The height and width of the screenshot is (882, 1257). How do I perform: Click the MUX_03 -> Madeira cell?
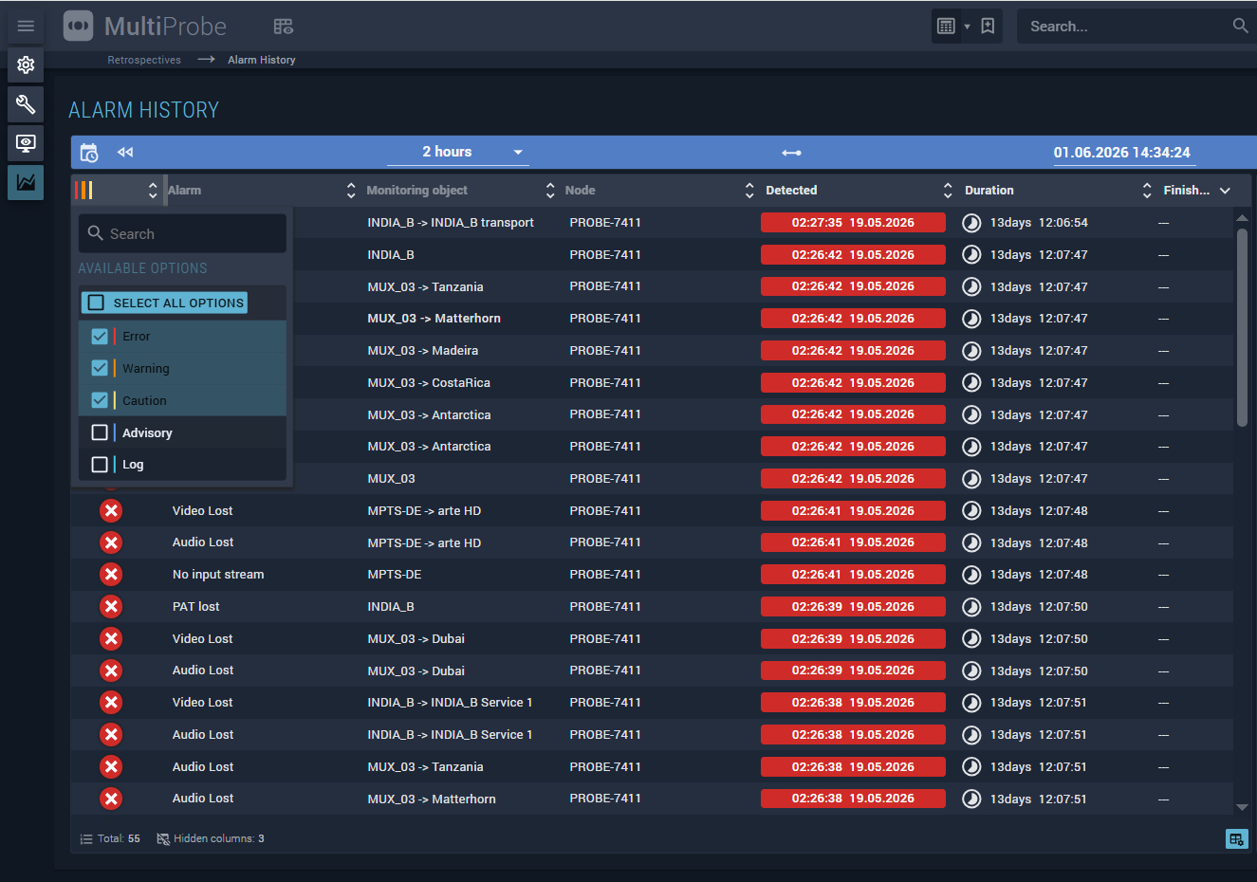[x=423, y=351]
